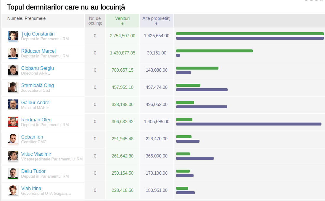The height and width of the screenshot is (201, 325).
Task: Open Țuțu Constantin's profile photo
Action: (x=13, y=36)
